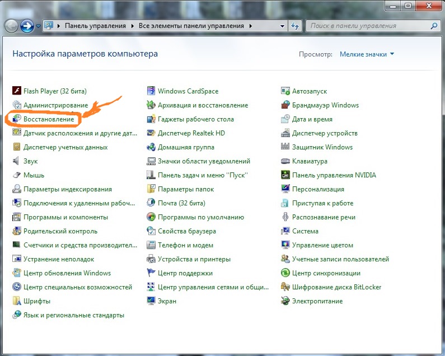Click the Flash Player icon

coord(17,91)
